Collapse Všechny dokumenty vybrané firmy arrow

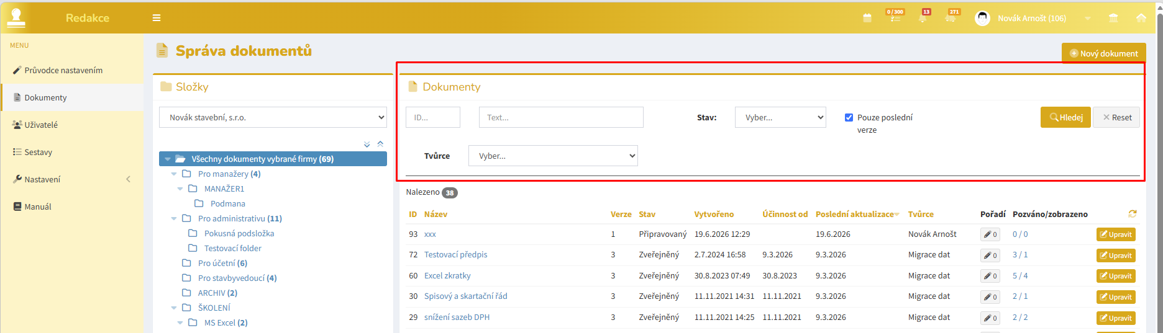point(167,159)
